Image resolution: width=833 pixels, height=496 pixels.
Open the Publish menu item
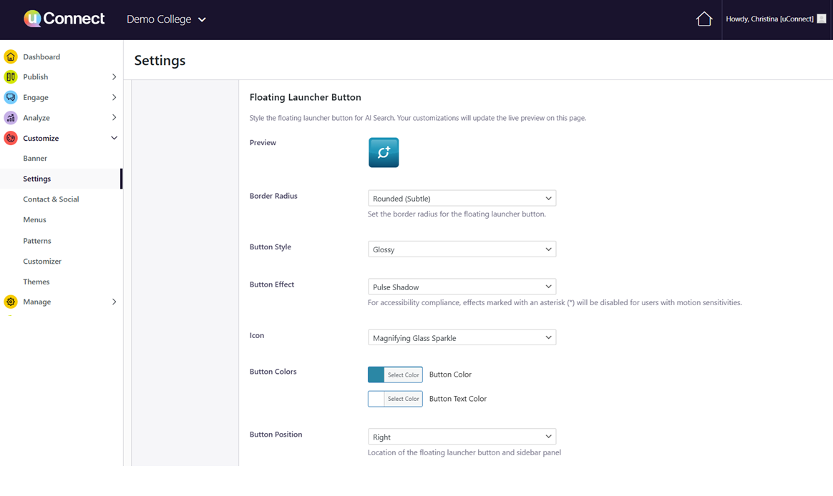click(x=36, y=77)
